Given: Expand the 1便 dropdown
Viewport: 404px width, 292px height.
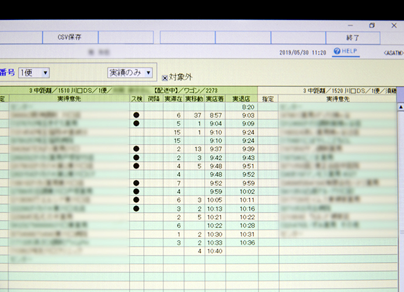Looking at the screenshot, I should coord(46,73).
